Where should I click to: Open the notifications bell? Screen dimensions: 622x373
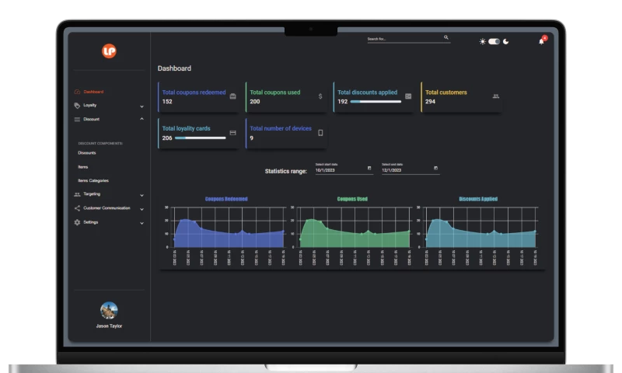(x=541, y=41)
